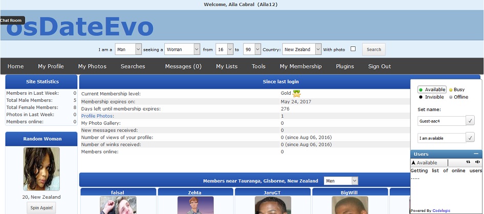484x214 pixels.
Task: Confirm the 'I am available' status checkmark
Action: pyautogui.click(x=470, y=138)
